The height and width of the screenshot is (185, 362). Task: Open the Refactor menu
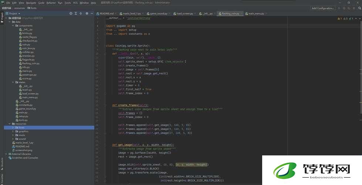(x=51, y=3)
